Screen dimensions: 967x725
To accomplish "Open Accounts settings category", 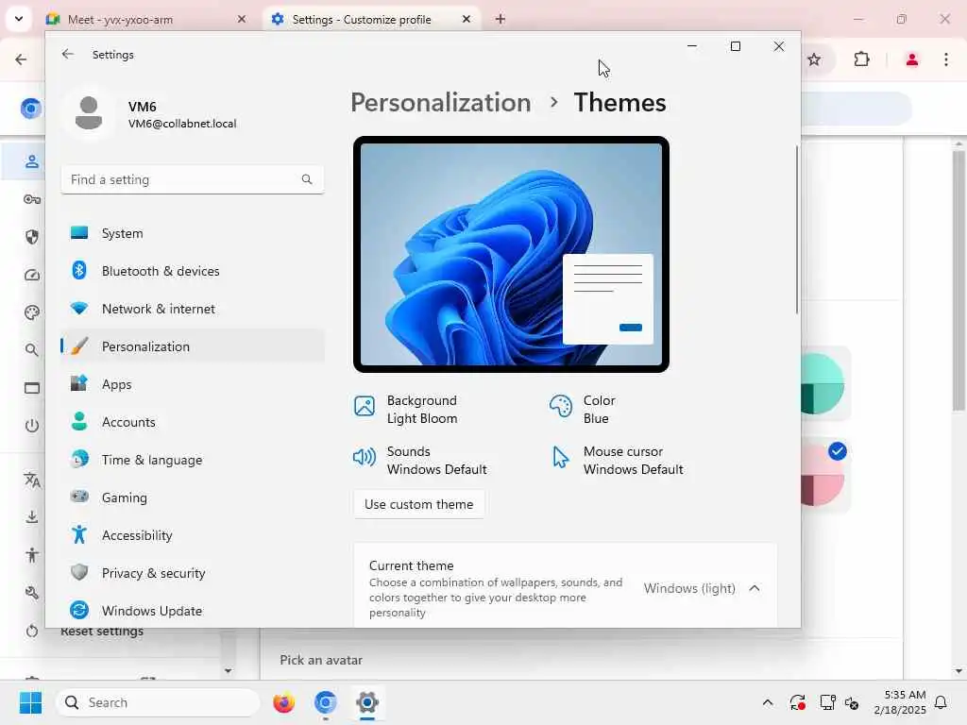I will click(x=193, y=422).
